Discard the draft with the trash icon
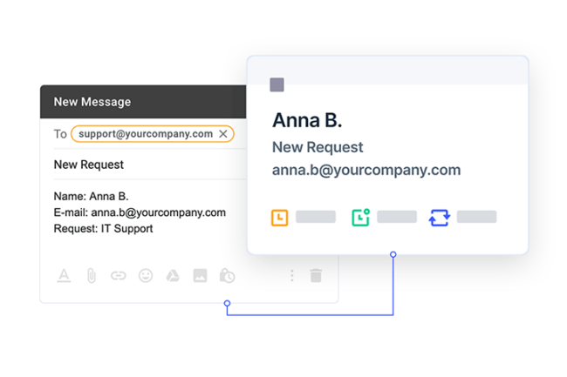 coord(316,276)
